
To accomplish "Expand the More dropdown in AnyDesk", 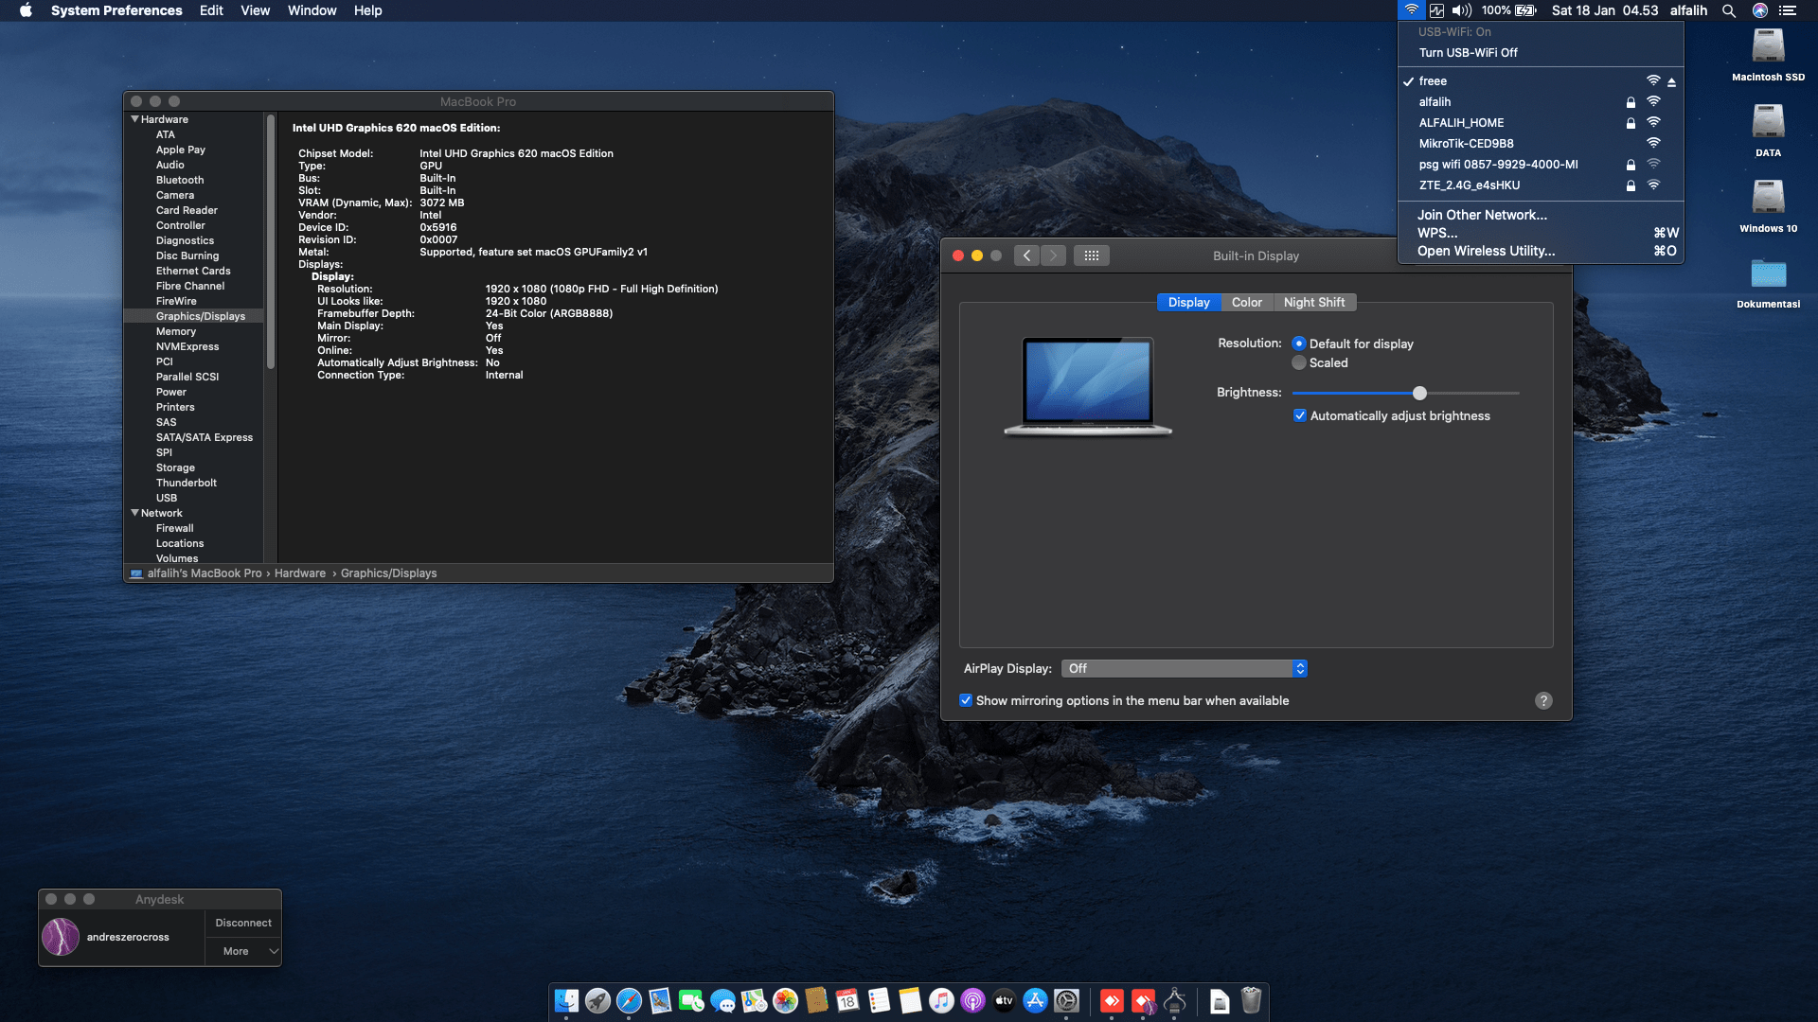I will pyautogui.click(x=243, y=952).
